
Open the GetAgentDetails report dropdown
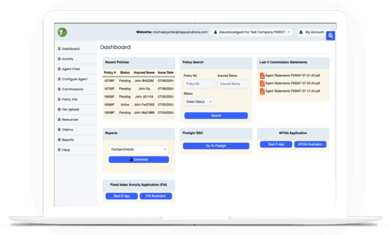(x=139, y=149)
